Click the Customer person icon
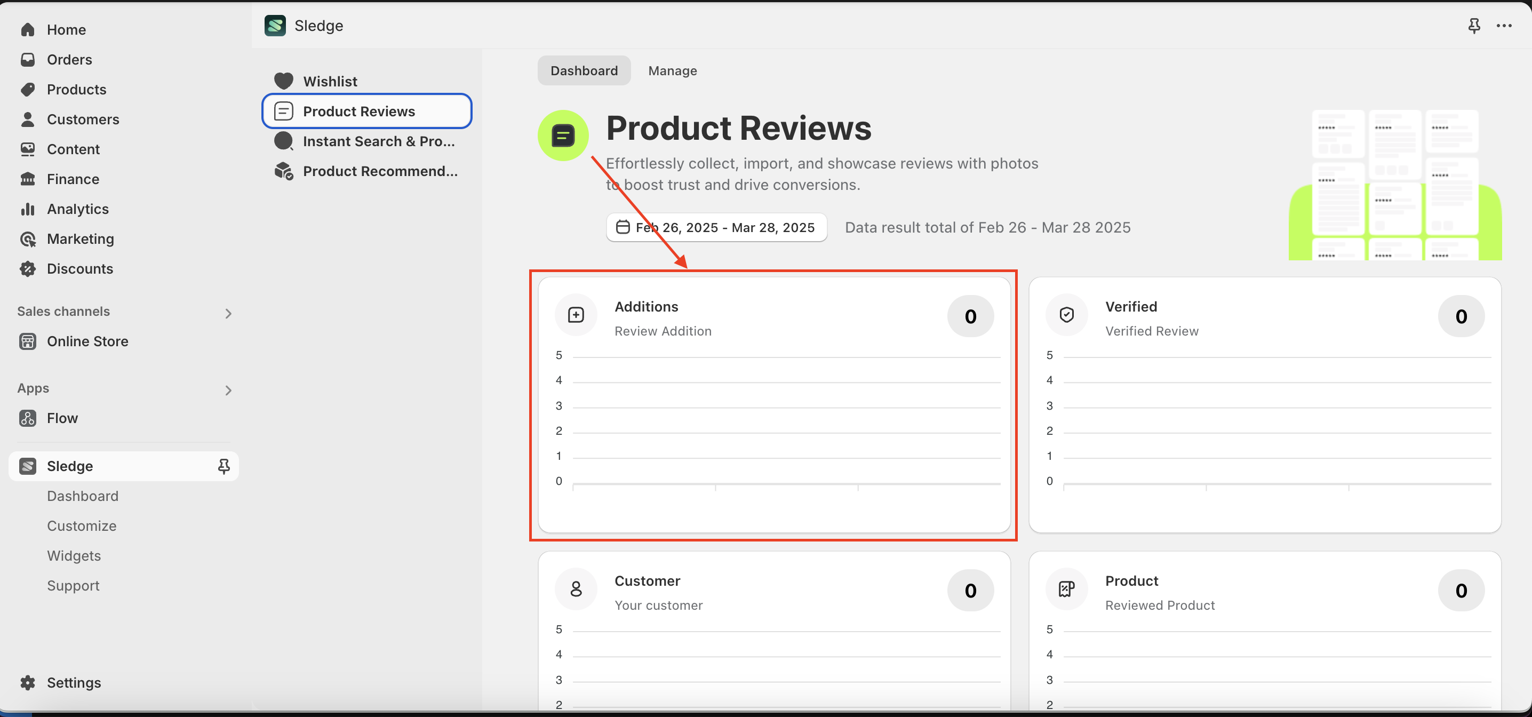Screen dimensions: 1532x717 pyautogui.click(x=575, y=589)
